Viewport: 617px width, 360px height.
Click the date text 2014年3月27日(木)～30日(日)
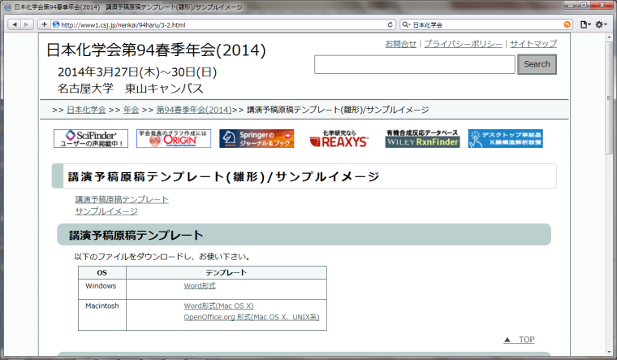(137, 72)
